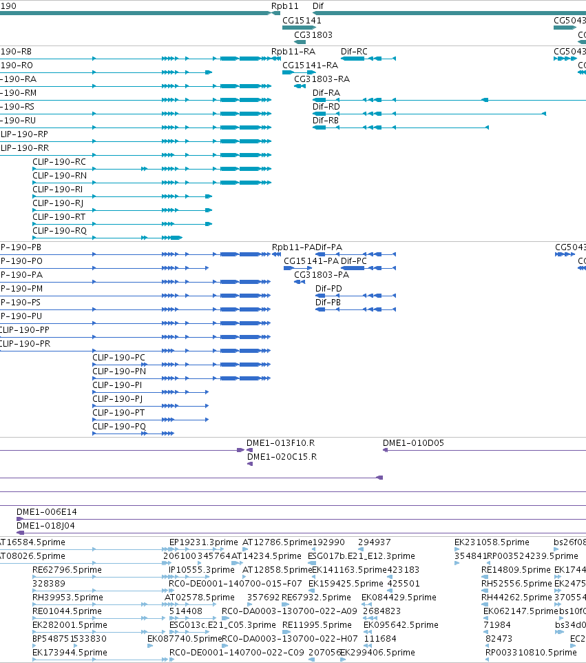
Task: Select EST EK282001.5prime label
Action: pyautogui.click(x=70, y=624)
